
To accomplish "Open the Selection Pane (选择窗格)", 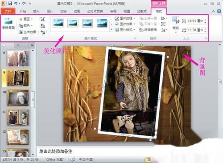I will [148, 30].
